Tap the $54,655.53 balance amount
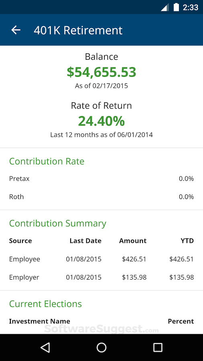The height and width of the screenshot is (361, 203). (x=101, y=72)
